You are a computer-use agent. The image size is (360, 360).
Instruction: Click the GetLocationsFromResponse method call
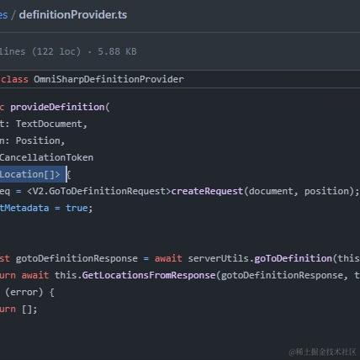pos(149,275)
